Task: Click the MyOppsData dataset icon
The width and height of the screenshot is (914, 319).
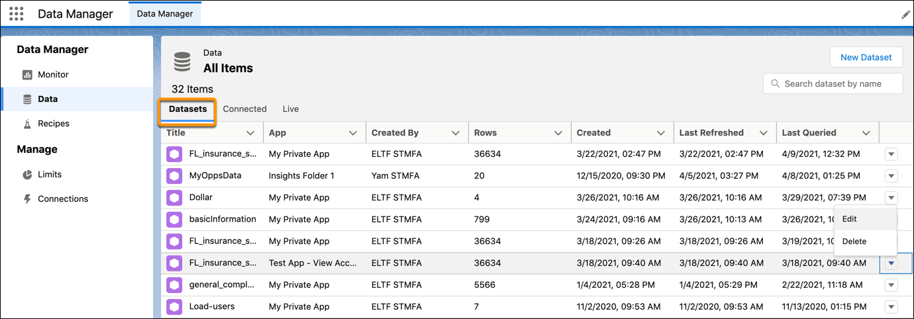Action: tap(174, 176)
